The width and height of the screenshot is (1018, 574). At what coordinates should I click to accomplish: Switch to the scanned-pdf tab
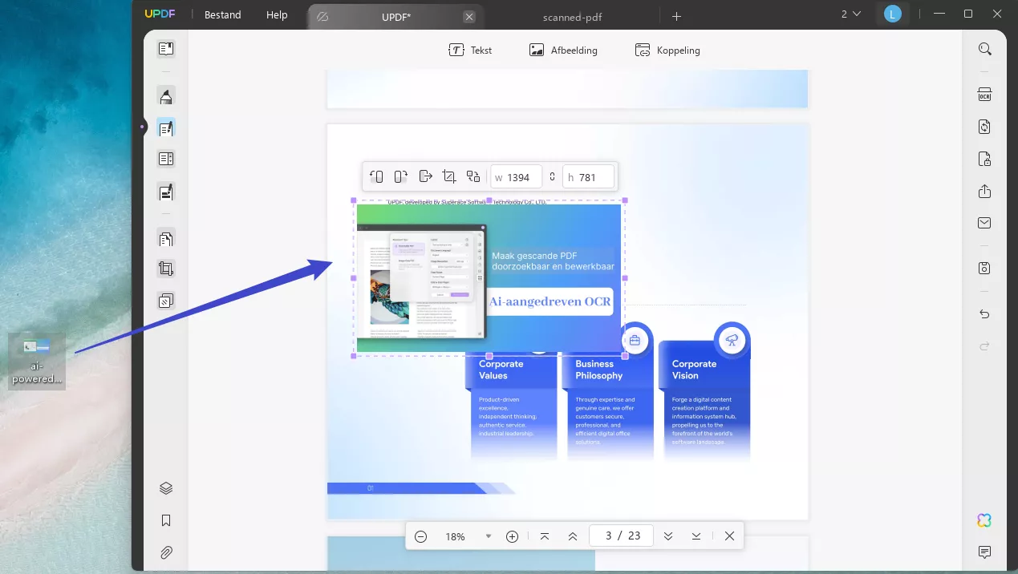(x=571, y=17)
